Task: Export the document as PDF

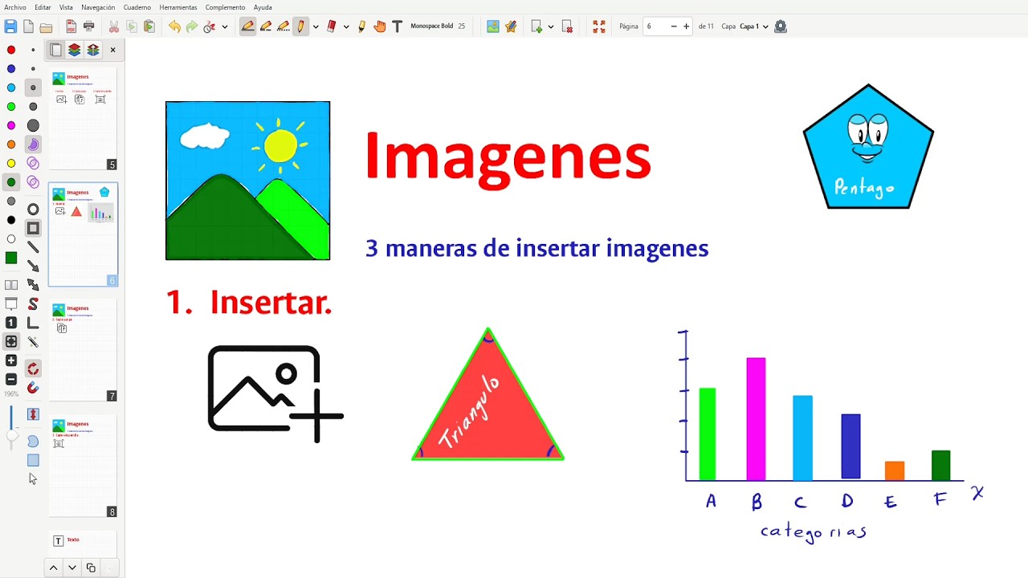Action: [x=71, y=26]
